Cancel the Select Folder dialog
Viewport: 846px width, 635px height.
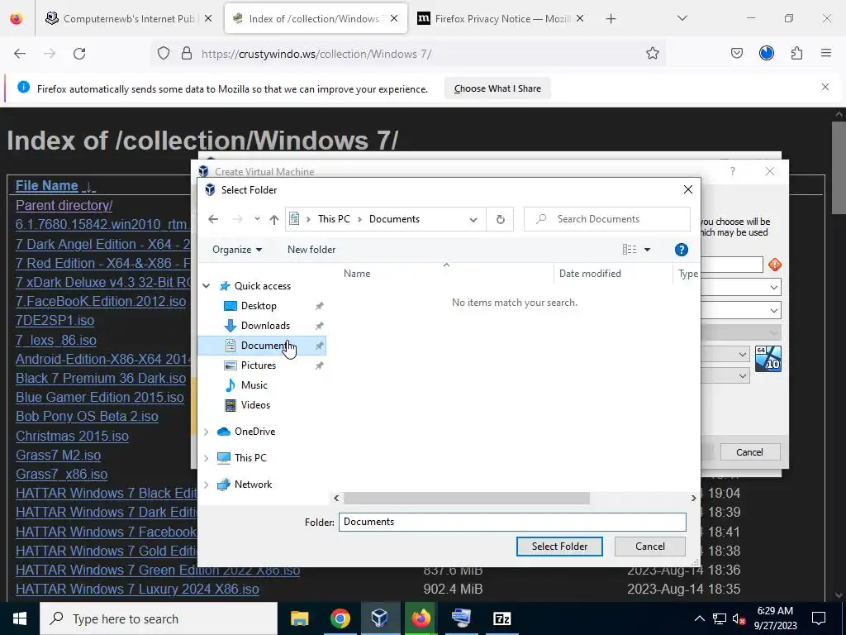point(650,547)
